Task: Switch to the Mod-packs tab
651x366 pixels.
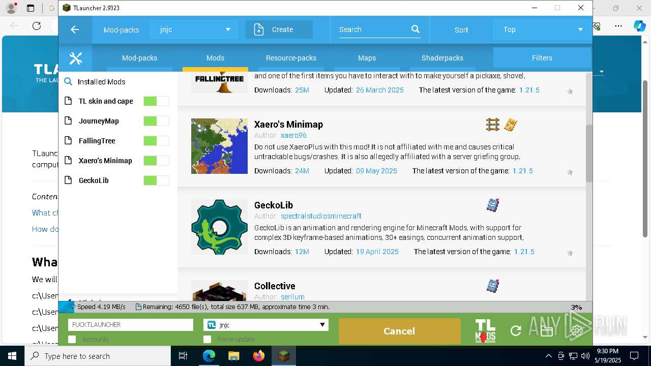Action: tap(139, 58)
